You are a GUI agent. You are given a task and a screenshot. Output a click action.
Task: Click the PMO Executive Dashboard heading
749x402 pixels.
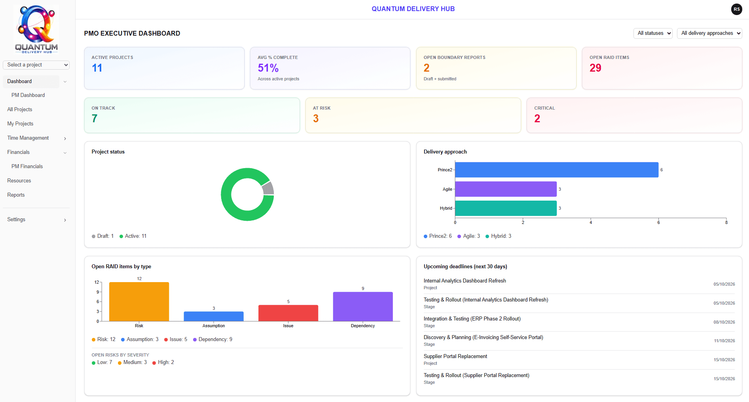pos(132,34)
